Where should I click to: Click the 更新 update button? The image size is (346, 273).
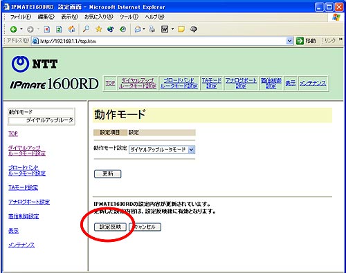point(107,173)
